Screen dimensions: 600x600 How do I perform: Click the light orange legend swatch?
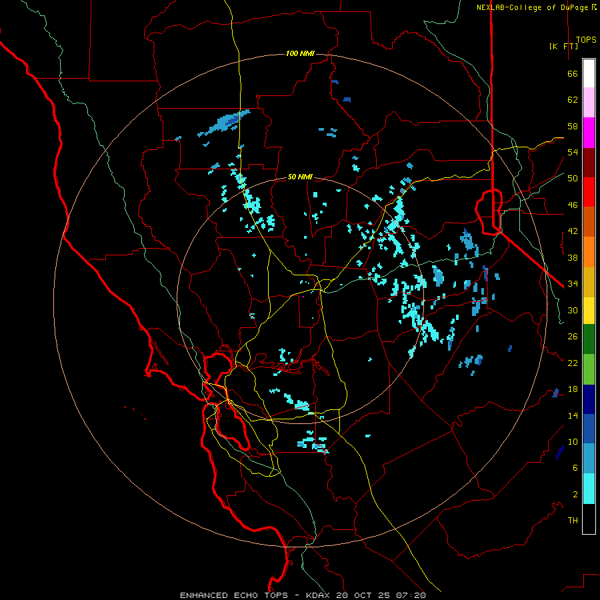(589, 252)
